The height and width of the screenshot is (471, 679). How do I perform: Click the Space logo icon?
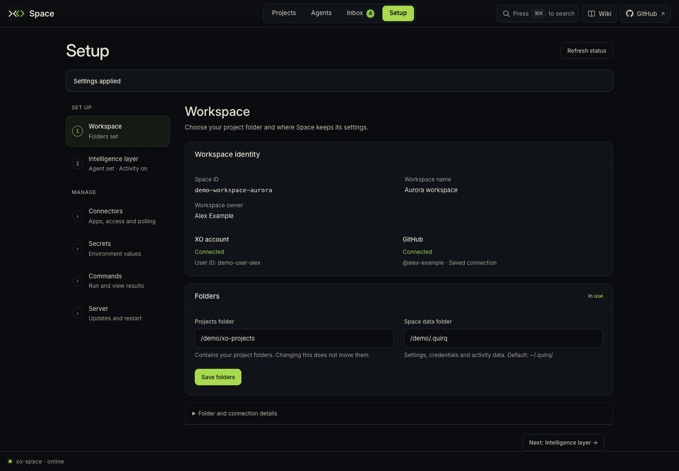pyautogui.click(x=17, y=14)
